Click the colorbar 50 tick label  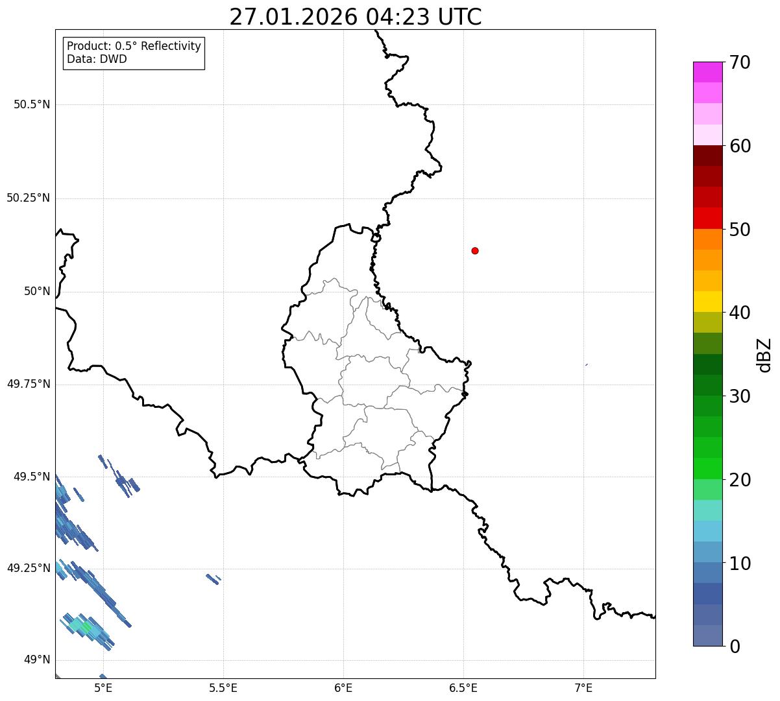(x=739, y=230)
